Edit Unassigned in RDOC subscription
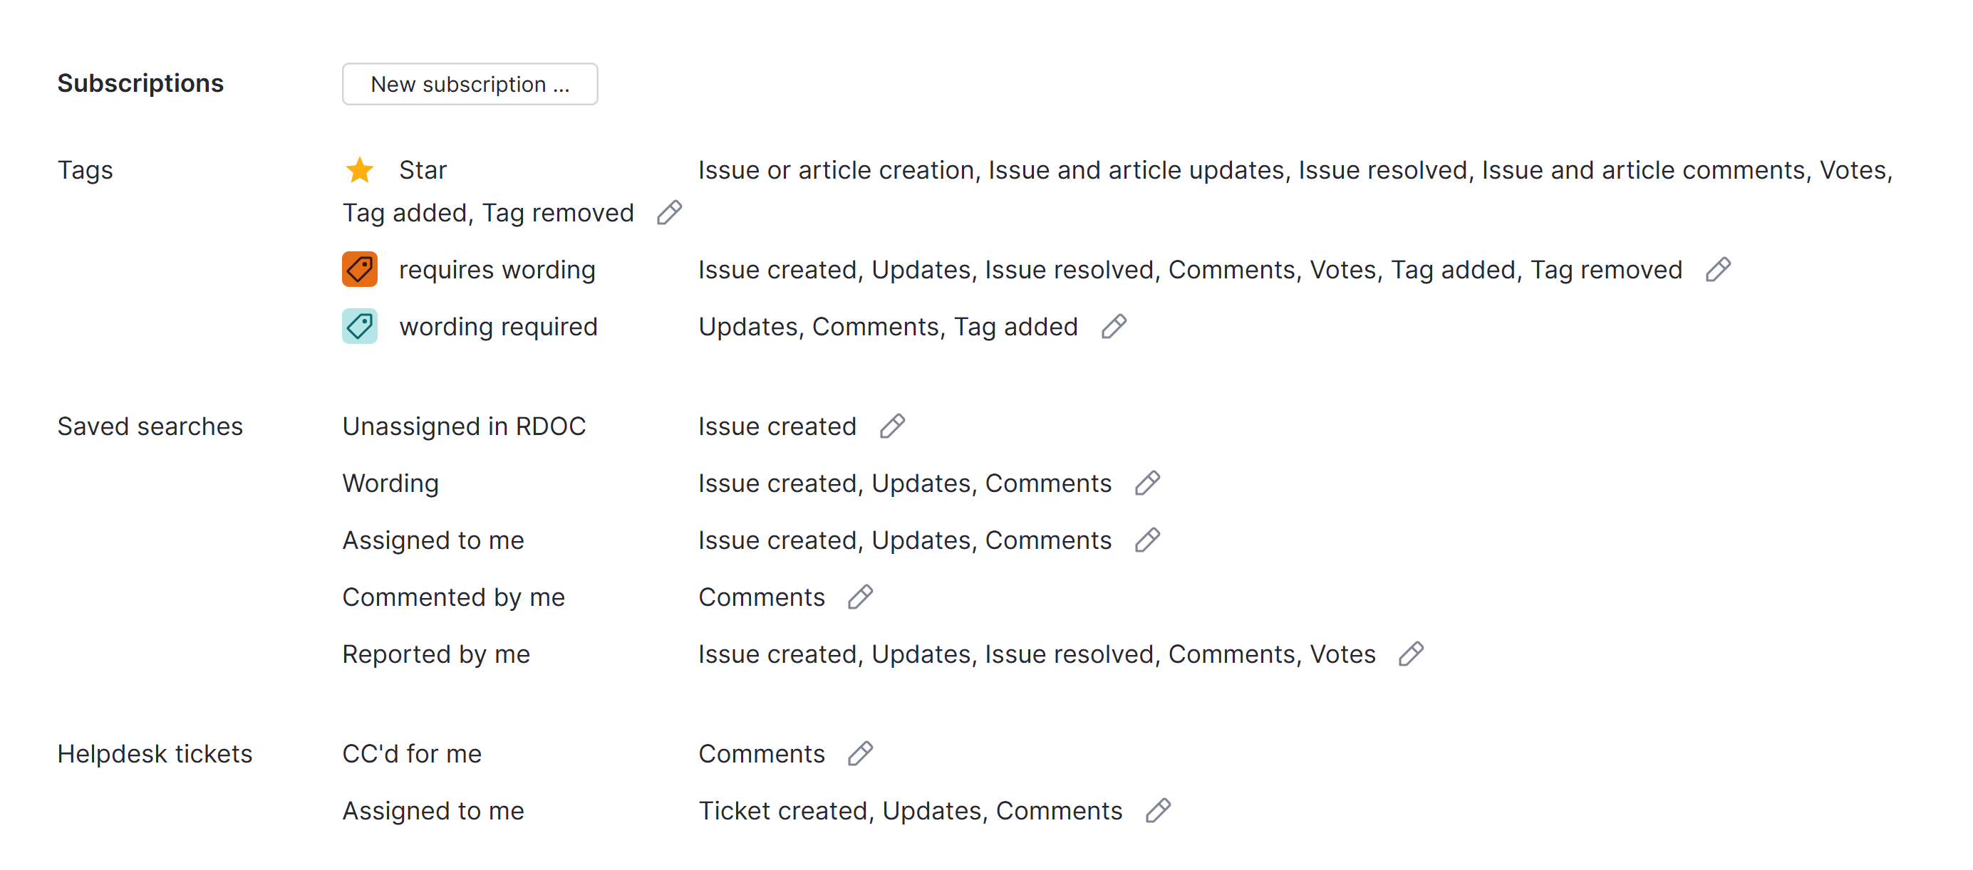The width and height of the screenshot is (1973, 870). [892, 426]
